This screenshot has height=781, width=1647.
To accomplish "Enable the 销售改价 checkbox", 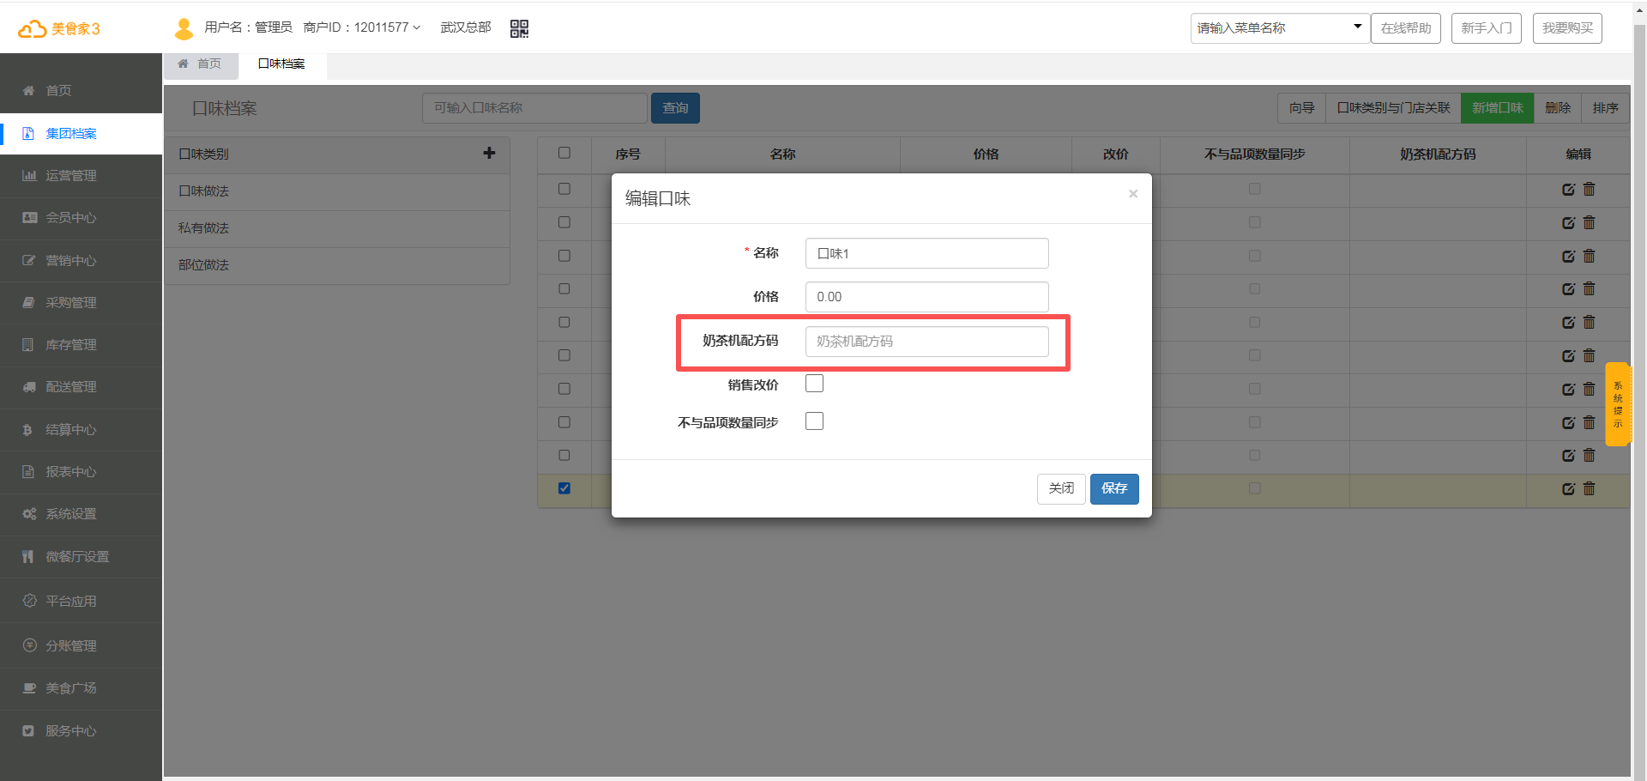I will [814, 384].
